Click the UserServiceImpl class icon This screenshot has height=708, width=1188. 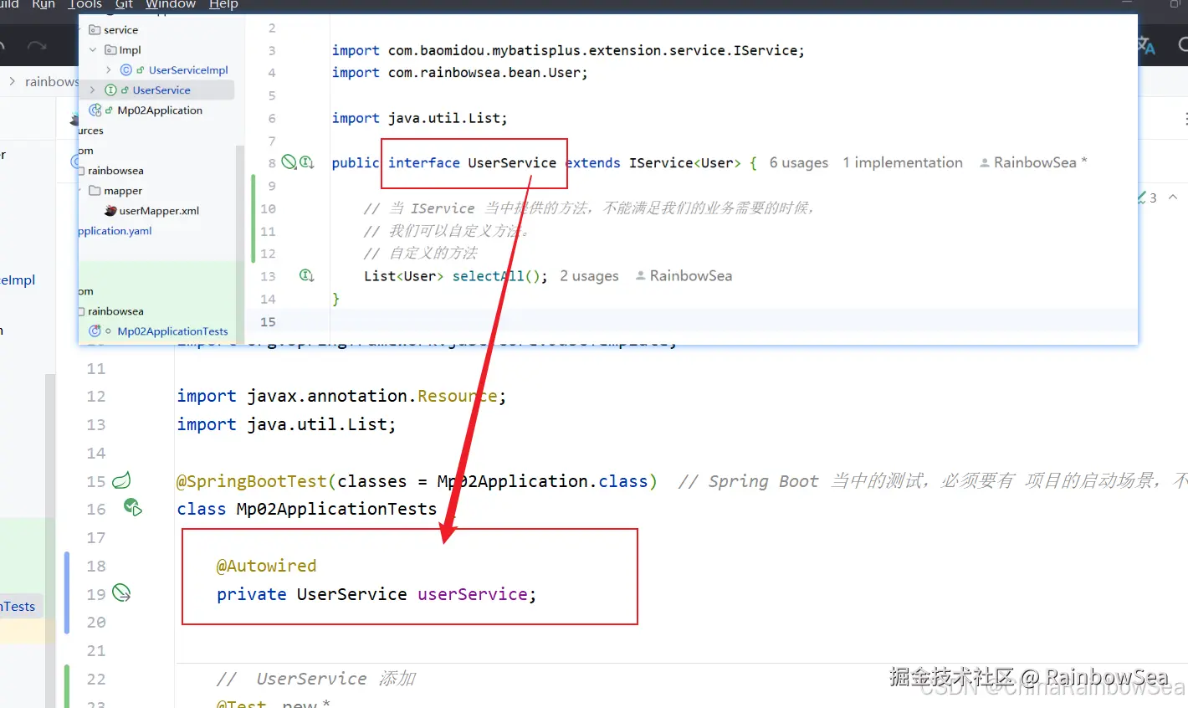point(126,70)
